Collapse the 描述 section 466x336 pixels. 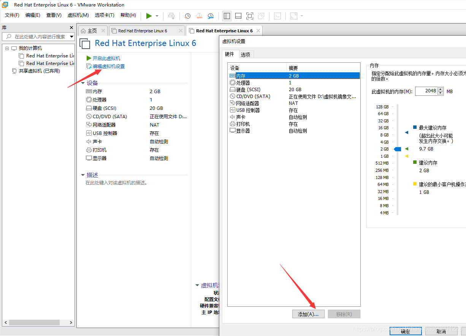pyautogui.click(x=83, y=175)
